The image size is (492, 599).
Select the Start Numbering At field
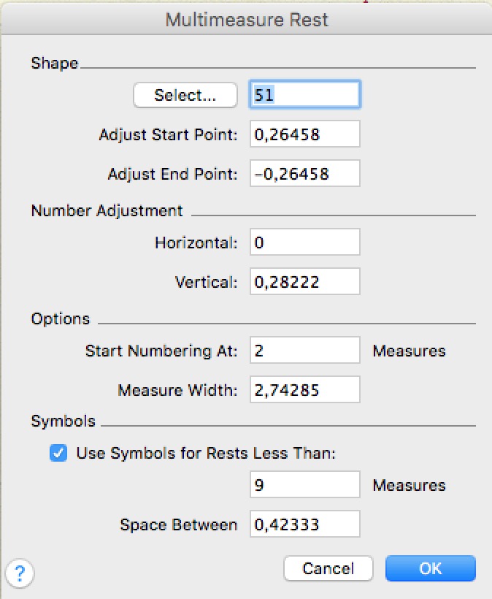pyautogui.click(x=304, y=351)
